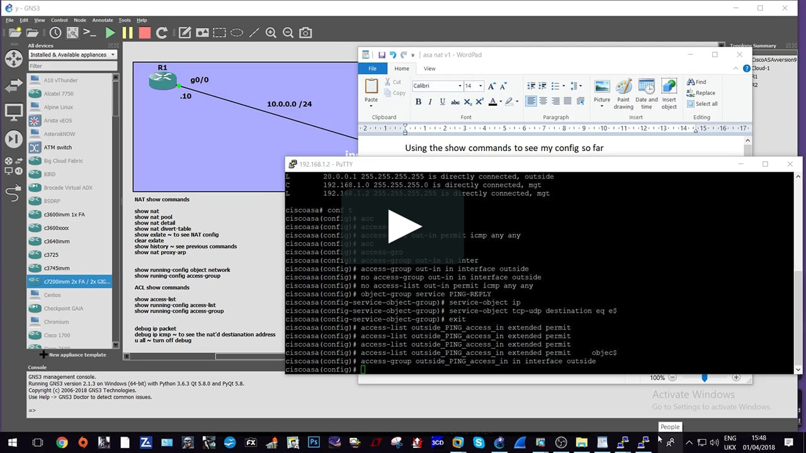
Task: Suspend all nodes with yellow pause icon
Action: pos(127,33)
